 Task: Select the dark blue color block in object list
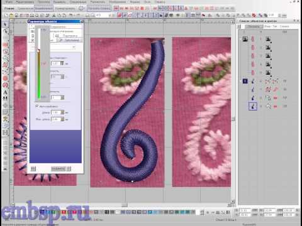click(x=245, y=81)
